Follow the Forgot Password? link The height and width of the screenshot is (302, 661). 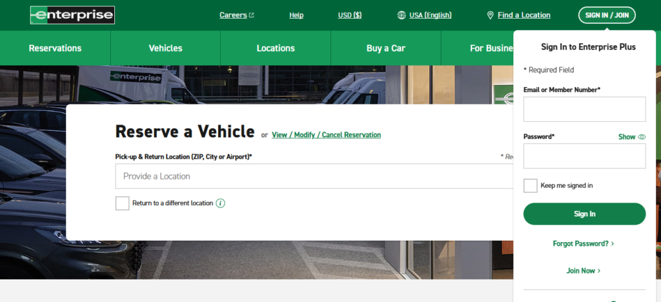(x=584, y=244)
